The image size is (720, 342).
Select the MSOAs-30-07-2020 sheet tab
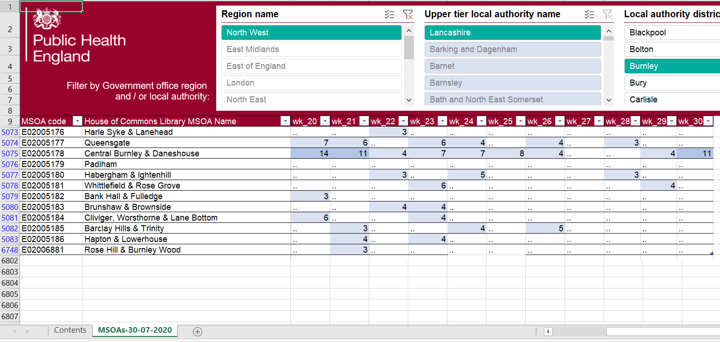[x=135, y=330]
